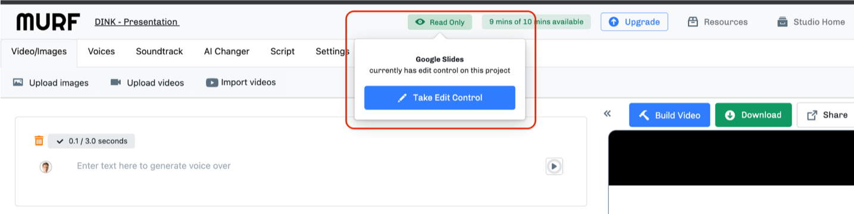The width and height of the screenshot is (854, 214).
Task: Switch to the Voices tab
Action: 101,52
